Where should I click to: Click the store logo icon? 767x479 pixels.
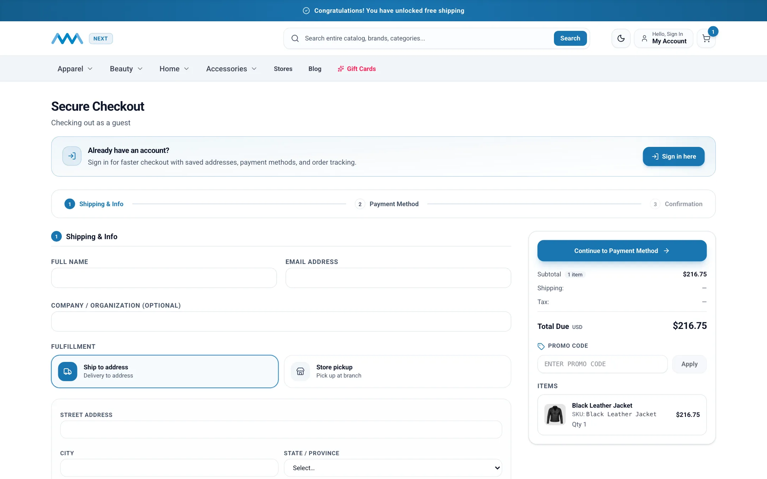pyautogui.click(x=67, y=38)
